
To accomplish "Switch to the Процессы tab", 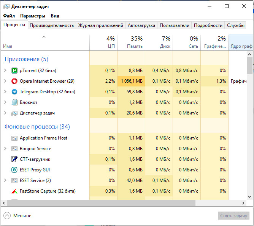I will 14,25.
